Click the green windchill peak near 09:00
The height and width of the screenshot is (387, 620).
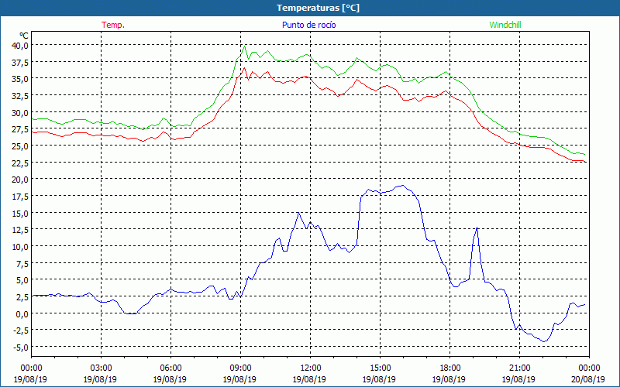[x=244, y=46]
